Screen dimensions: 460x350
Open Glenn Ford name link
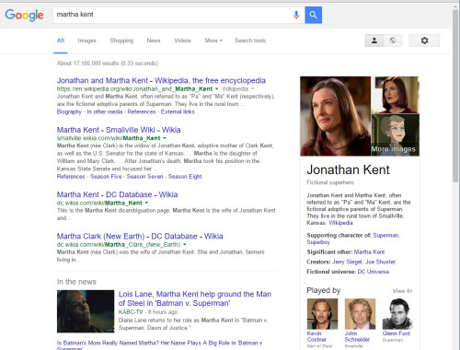point(396,333)
